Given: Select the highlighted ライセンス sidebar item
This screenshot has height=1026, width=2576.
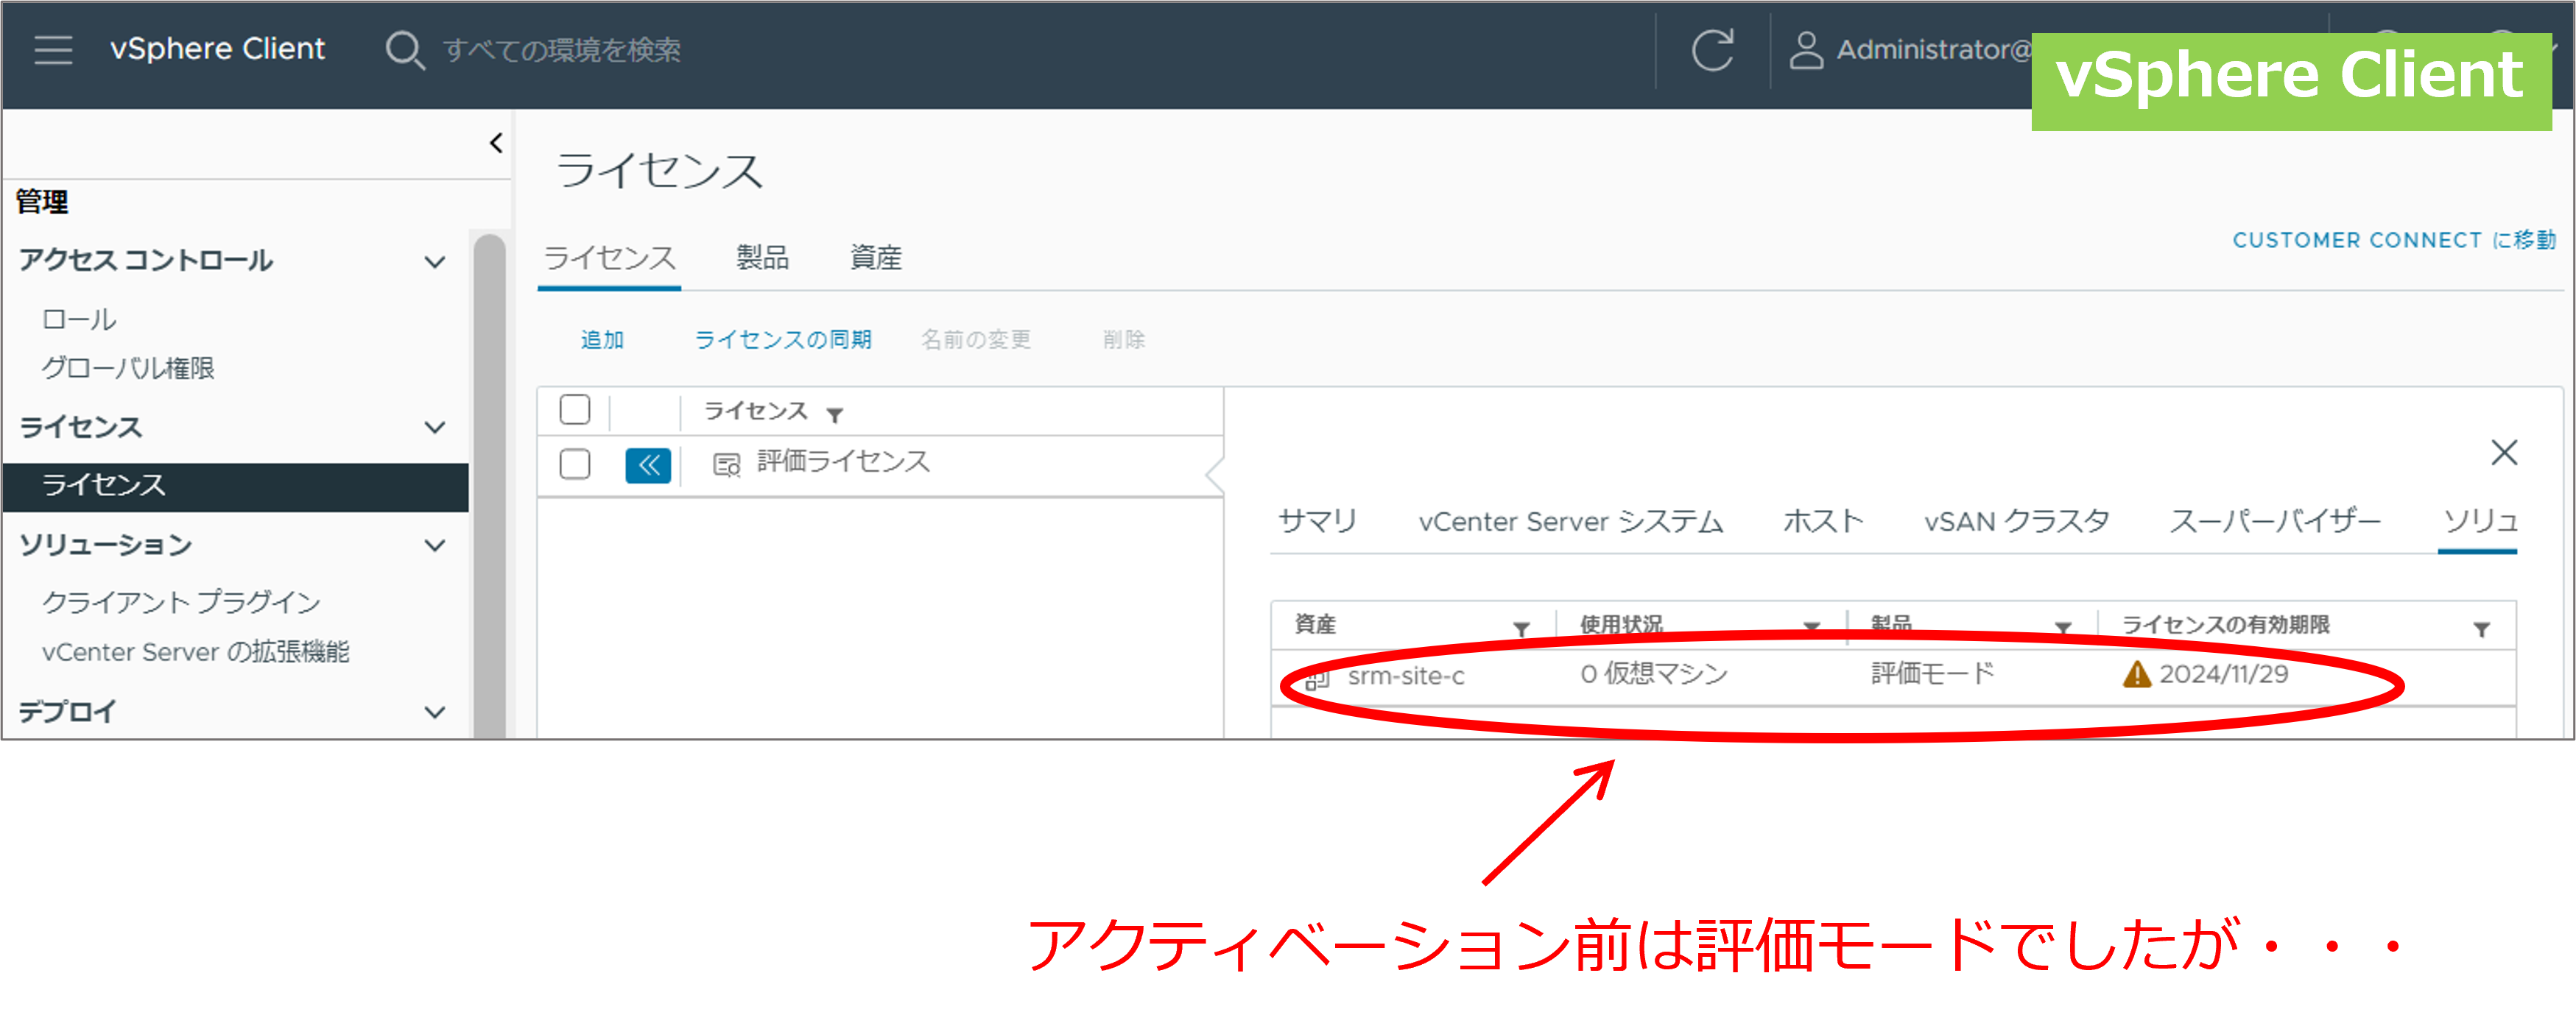Looking at the screenshot, I should click(x=236, y=487).
